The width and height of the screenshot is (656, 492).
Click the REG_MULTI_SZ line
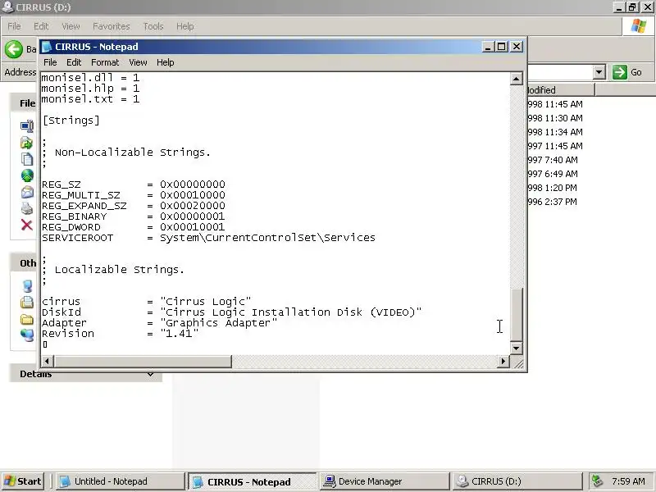pos(134,195)
